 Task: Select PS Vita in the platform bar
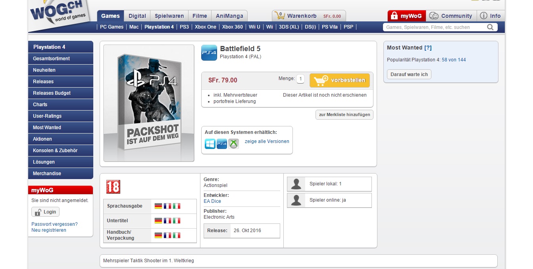point(330,27)
